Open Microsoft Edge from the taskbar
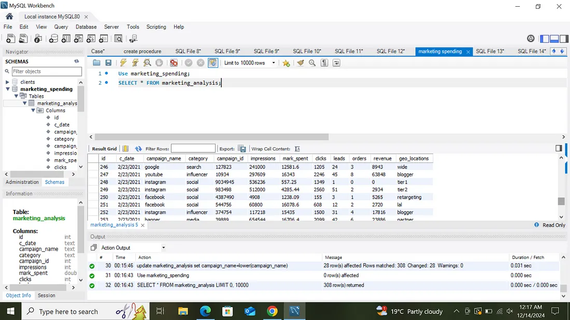The width and height of the screenshot is (570, 320). 205,311
